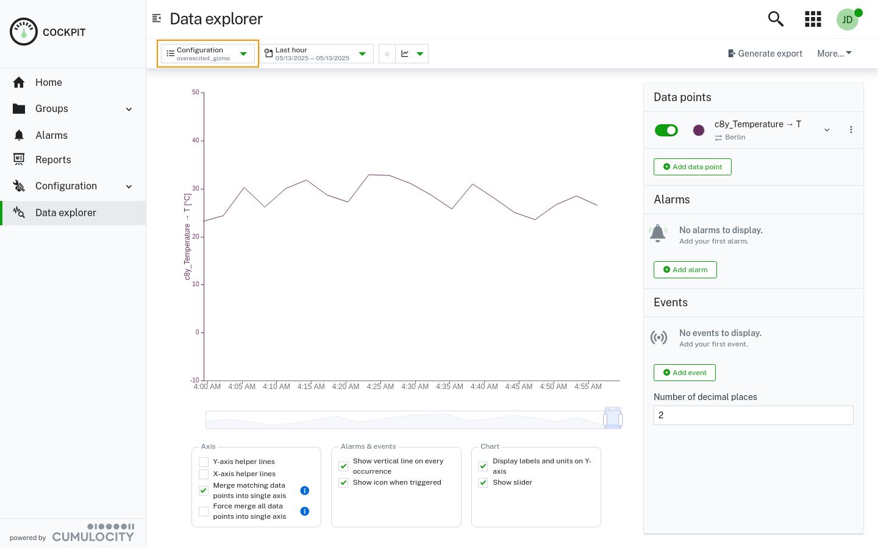Open the app switcher grid icon
The image size is (878, 548).
(813, 19)
